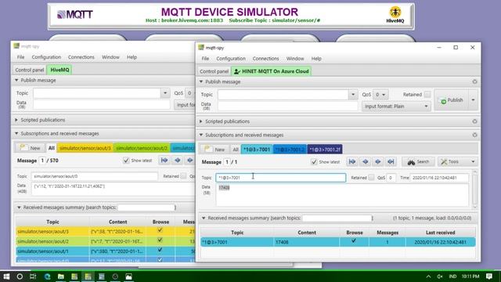
Task: Go to previous message in Azure window
Action: pyautogui.click(x=366, y=162)
